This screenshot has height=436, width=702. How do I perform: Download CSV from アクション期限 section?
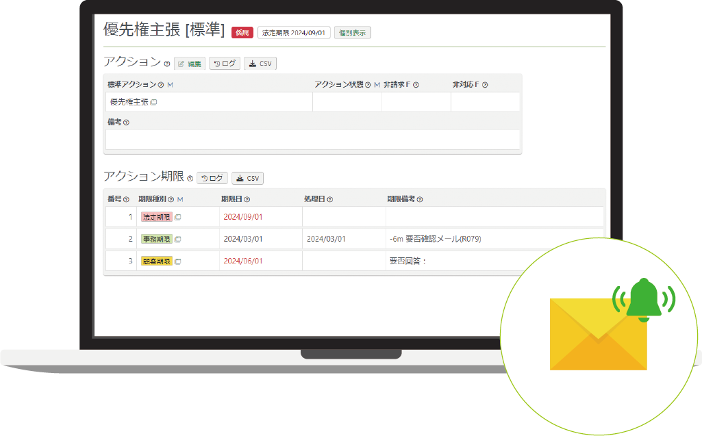tap(247, 178)
